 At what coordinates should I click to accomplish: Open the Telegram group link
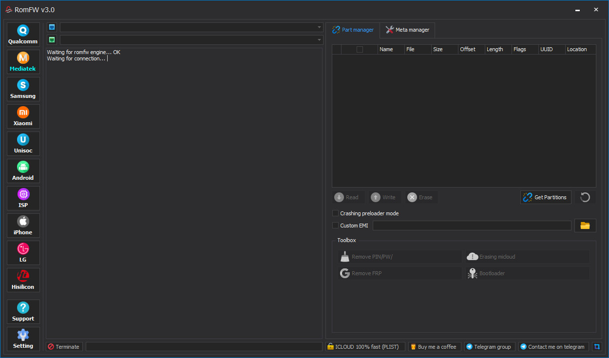(x=490, y=347)
